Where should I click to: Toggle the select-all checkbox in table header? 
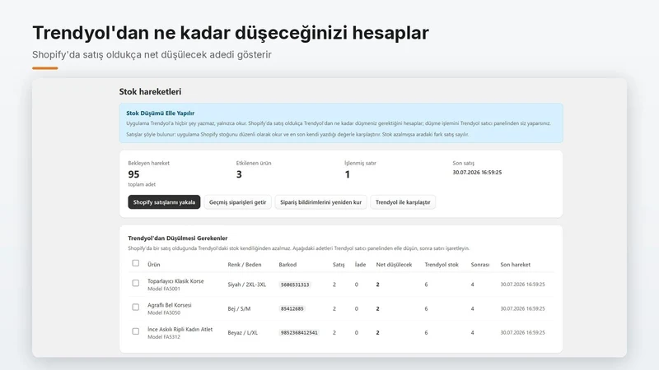coord(135,263)
